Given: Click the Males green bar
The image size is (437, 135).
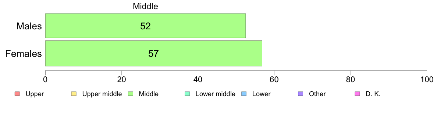Looking at the screenshot, I should (x=145, y=26).
